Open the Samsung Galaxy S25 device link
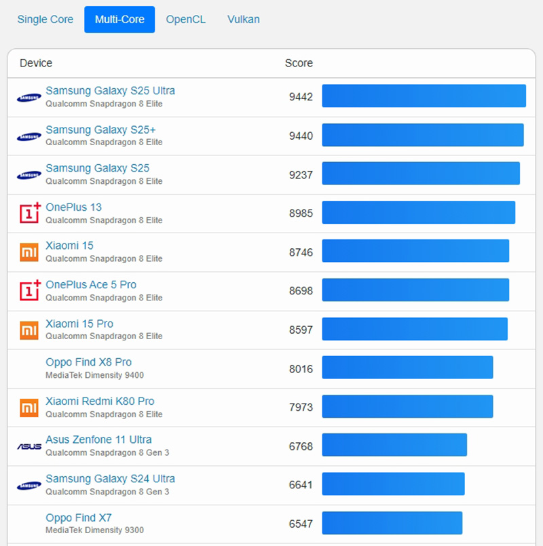Screen dimensions: 543x546 coord(97,168)
